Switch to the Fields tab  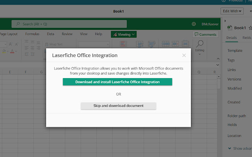pos(247,38)
